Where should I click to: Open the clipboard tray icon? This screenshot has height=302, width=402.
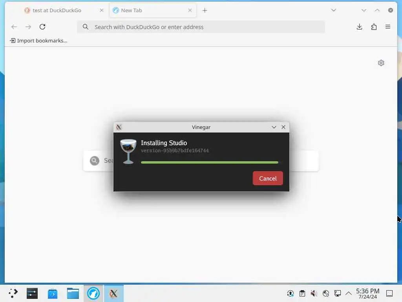point(302,293)
